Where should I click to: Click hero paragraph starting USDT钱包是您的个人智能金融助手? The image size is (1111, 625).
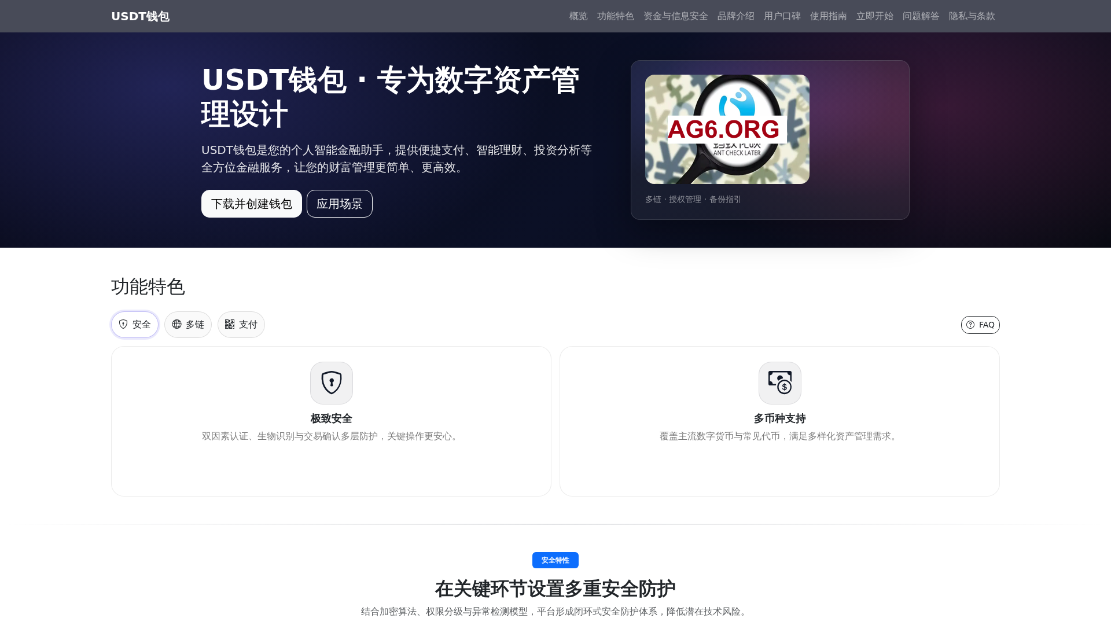(397, 159)
